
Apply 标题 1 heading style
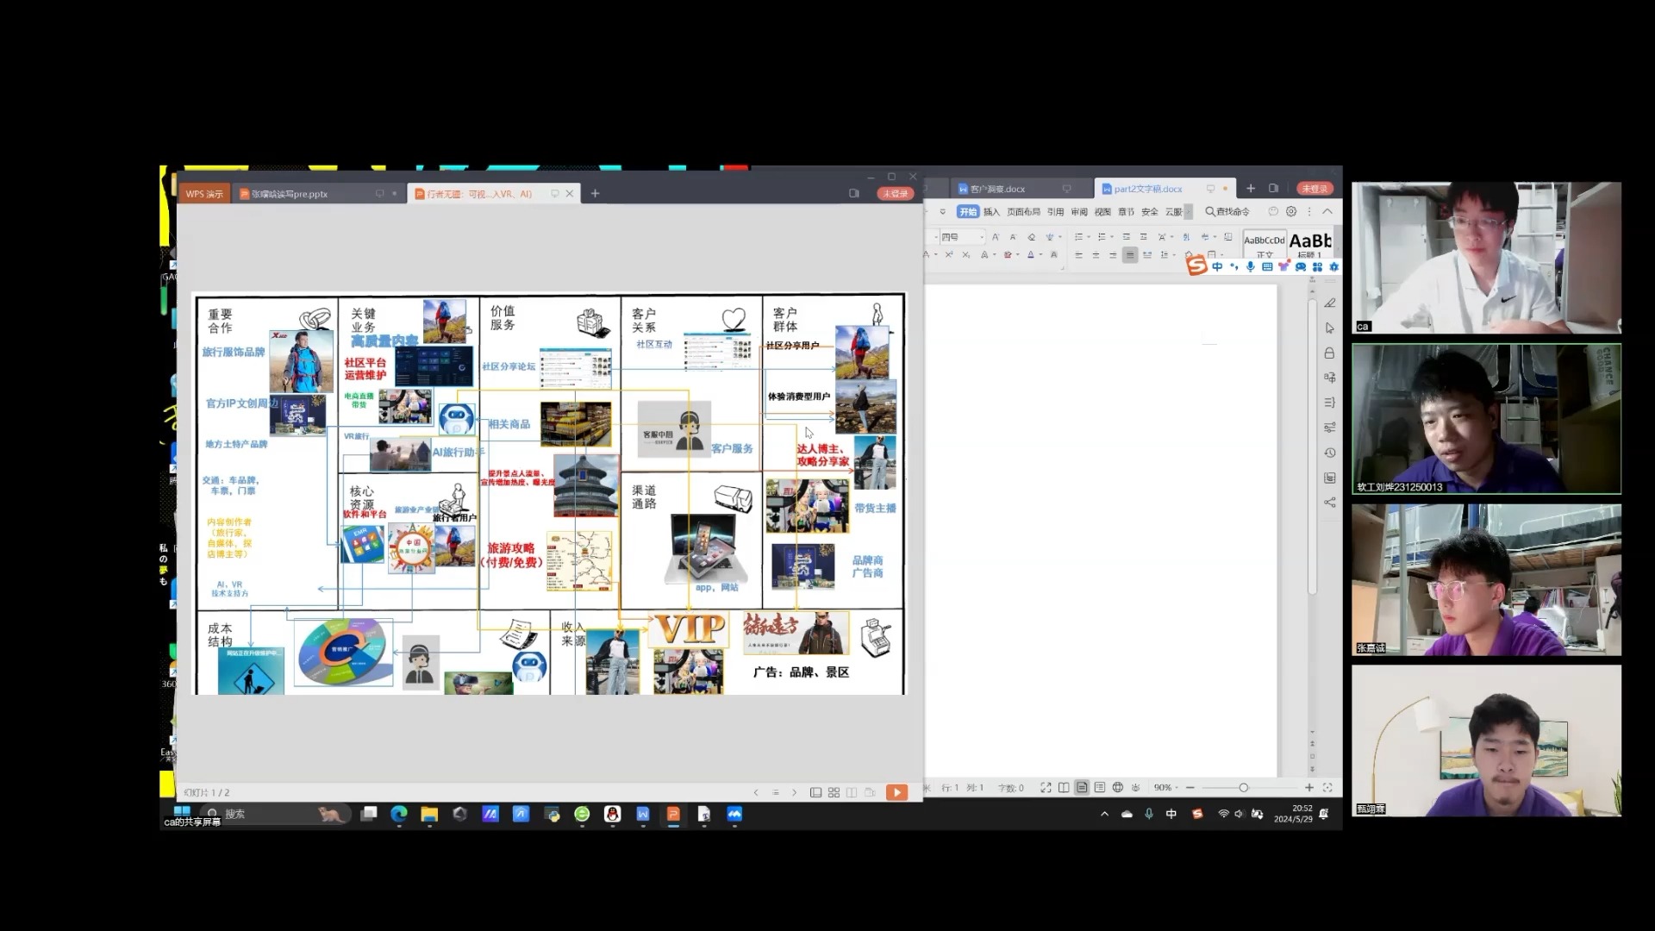click(x=1310, y=245)
